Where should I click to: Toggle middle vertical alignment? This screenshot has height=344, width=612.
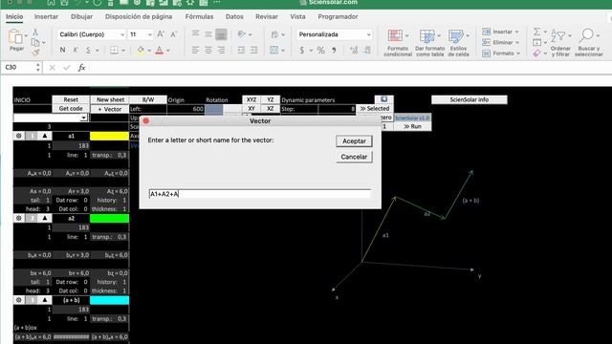(x=208, y=34)
